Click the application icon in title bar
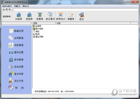This screenshot has height=99, width=140. click(2, 2)
